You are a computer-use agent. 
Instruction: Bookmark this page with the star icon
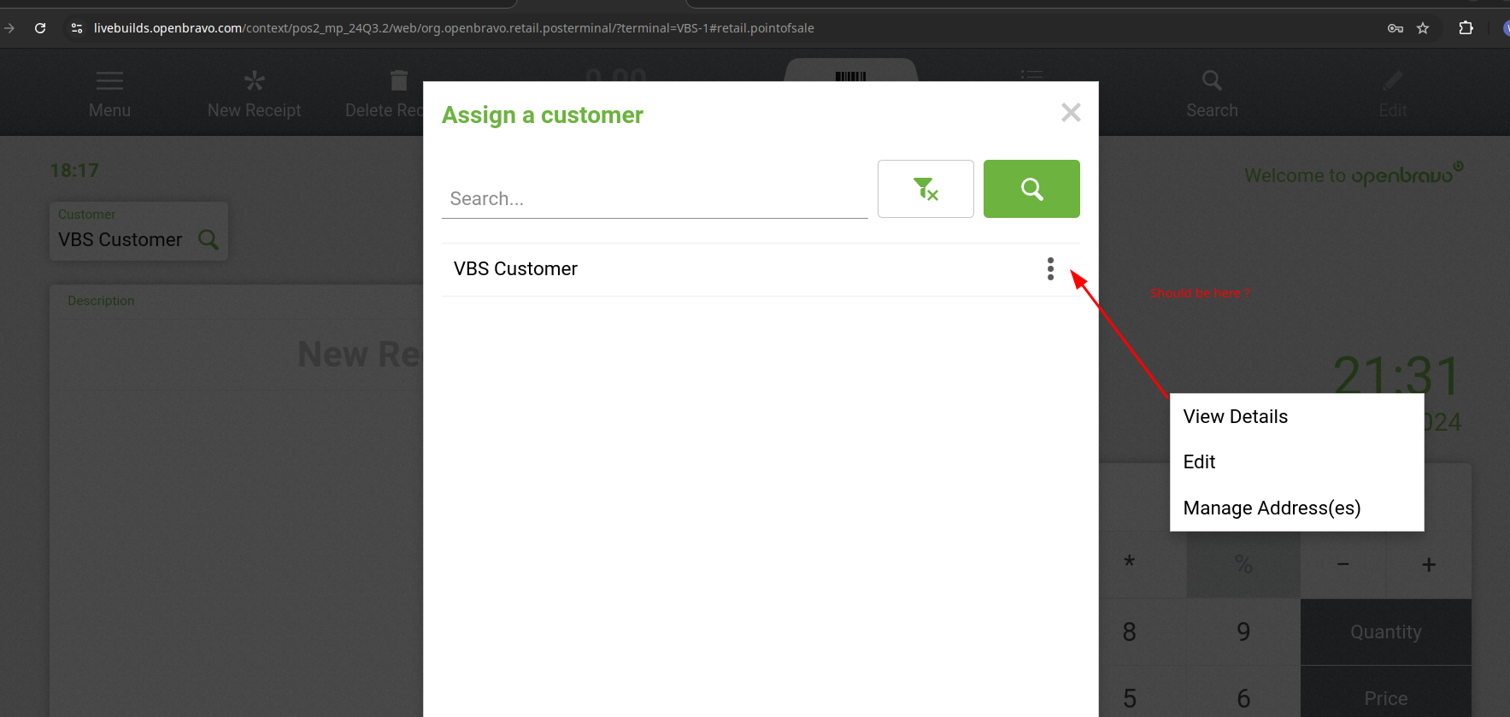pyautogui.click(x=1423, y=28)
